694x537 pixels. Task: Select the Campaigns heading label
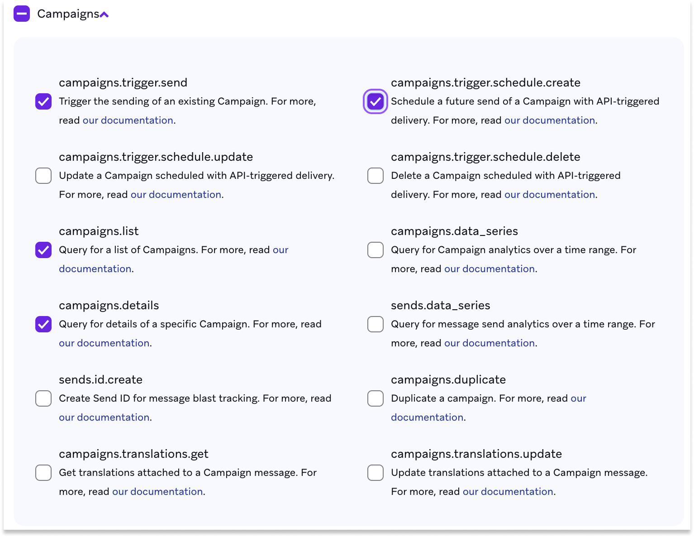click(x=68, y=14)
